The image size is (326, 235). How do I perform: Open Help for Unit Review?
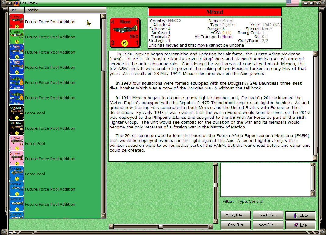coord(300,225)
